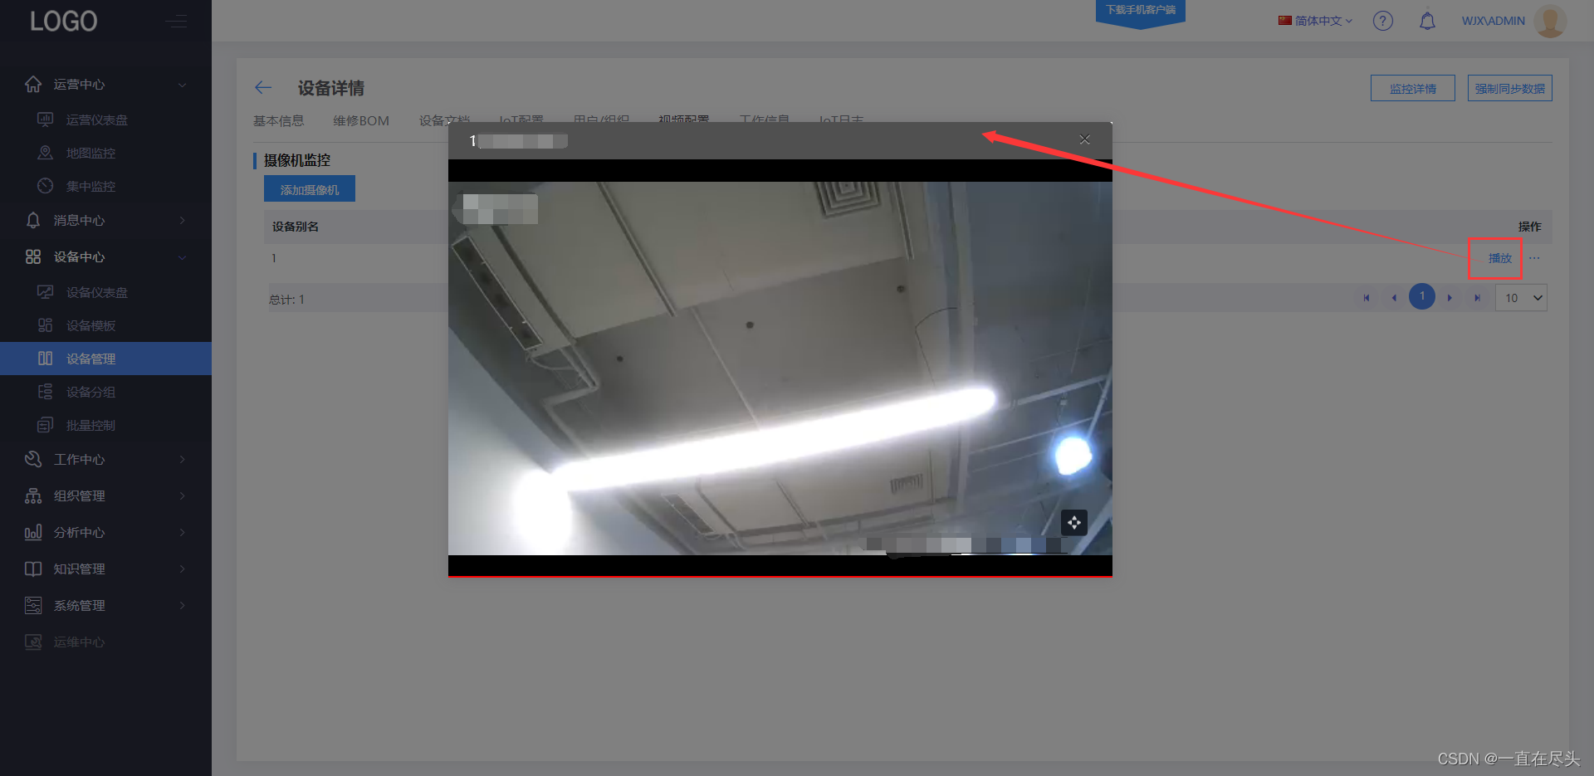Click the 分析中心 chart icon

tap(33, 532)
